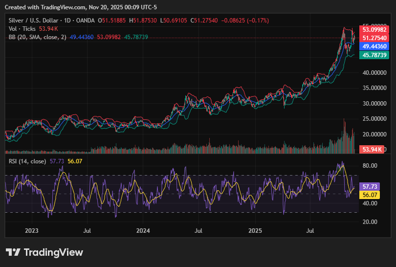Click the 30.00000 price axis tick
This screenshot has width=396, height=267.
[374, 103]
